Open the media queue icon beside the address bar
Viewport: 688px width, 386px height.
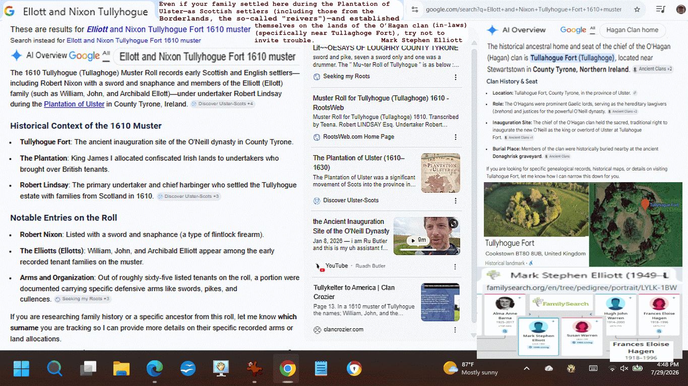(x=661, y=10)
